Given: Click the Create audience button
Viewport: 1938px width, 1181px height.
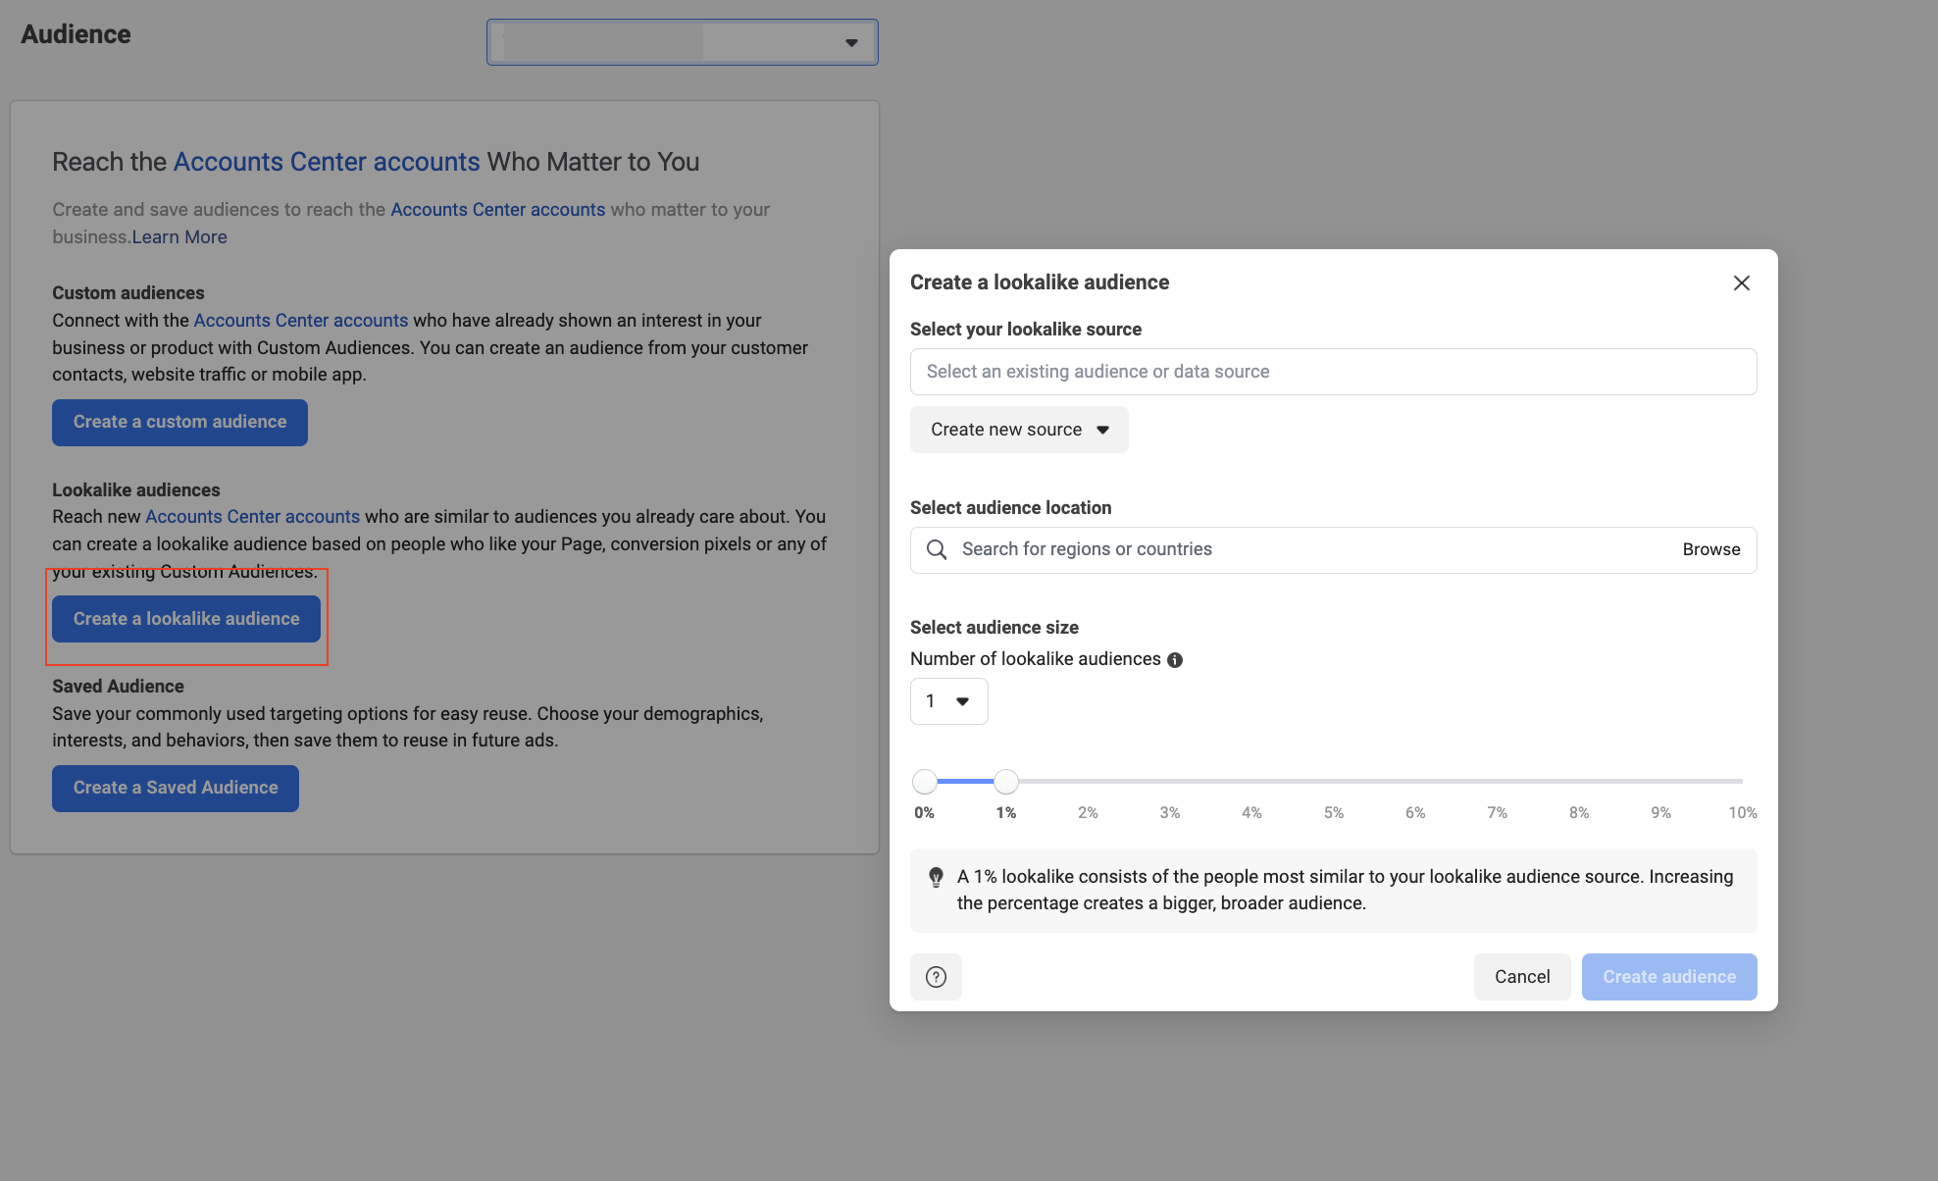Looking at the screenshot, I should 1669,977.
